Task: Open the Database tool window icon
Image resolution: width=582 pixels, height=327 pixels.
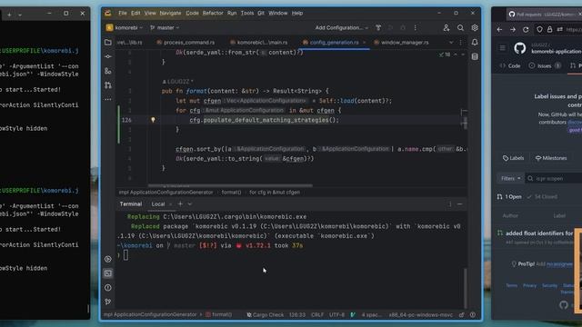Action: tap(475, 56)
